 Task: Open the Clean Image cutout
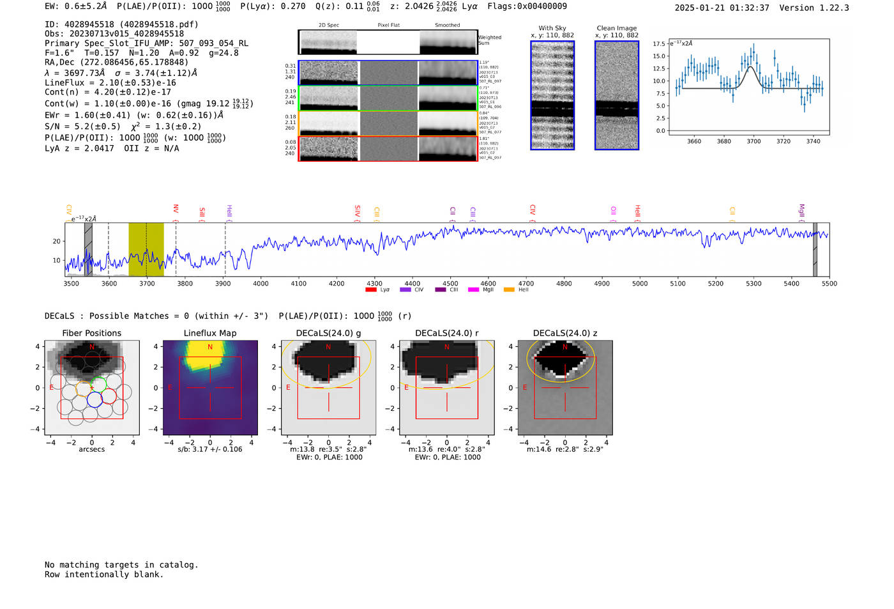pos(617,95)
